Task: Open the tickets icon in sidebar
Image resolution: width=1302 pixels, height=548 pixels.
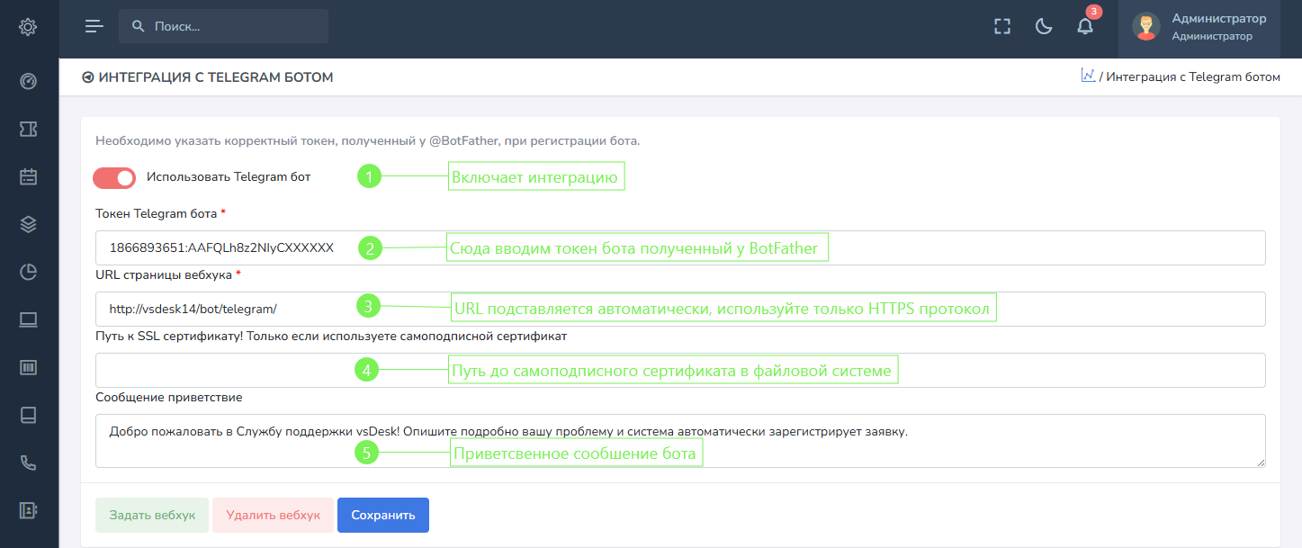Action: (28, 130)
